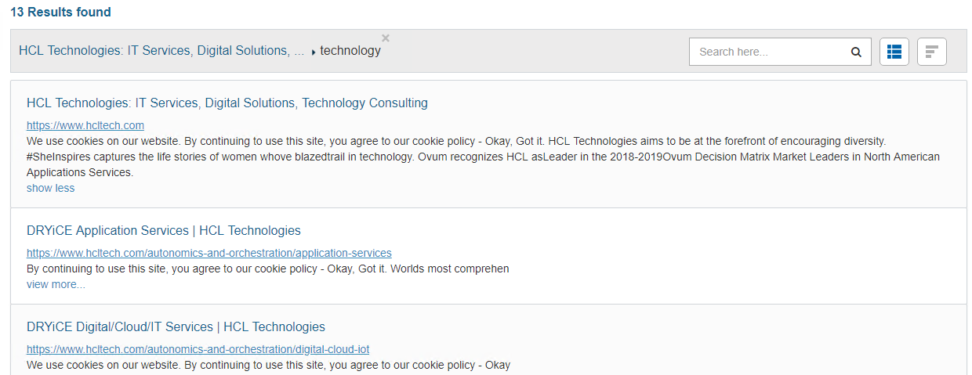Click the magnifier search icon
Screen dimensions: 972x375
(x=856, y=52)
